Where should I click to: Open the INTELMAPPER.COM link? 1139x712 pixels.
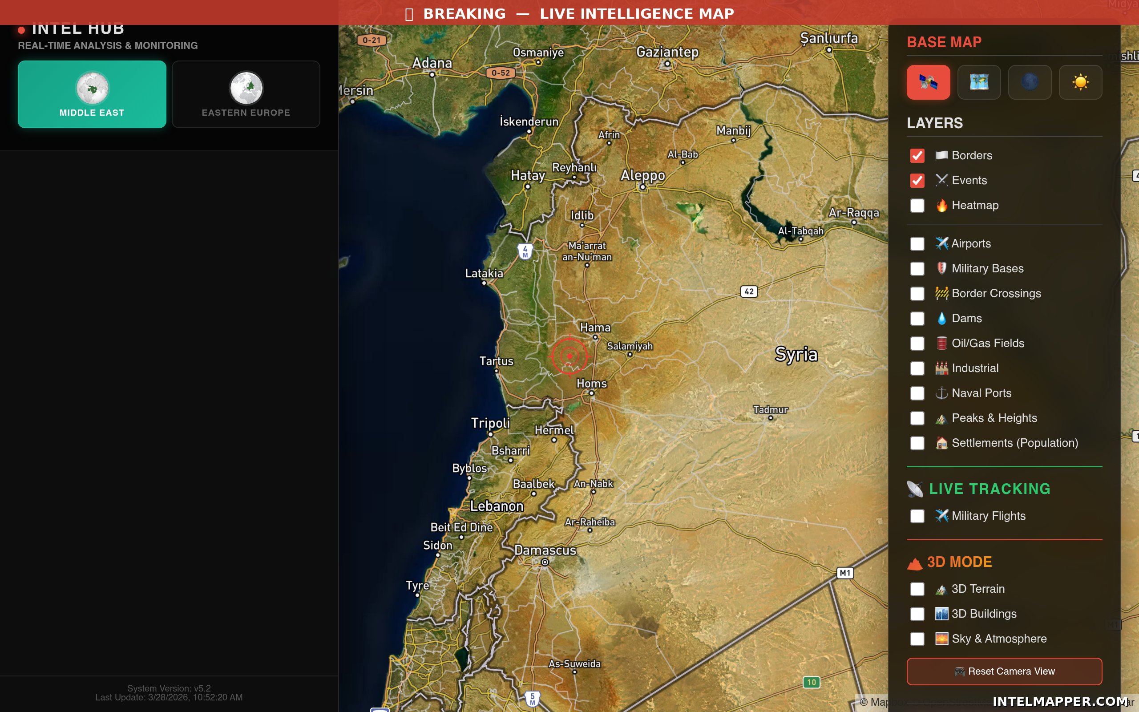click(x=1060, y=701)
